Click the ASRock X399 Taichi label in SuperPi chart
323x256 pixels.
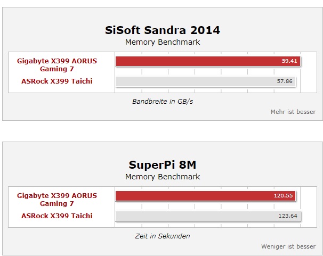pyautogui.click(x=57, y=216)
